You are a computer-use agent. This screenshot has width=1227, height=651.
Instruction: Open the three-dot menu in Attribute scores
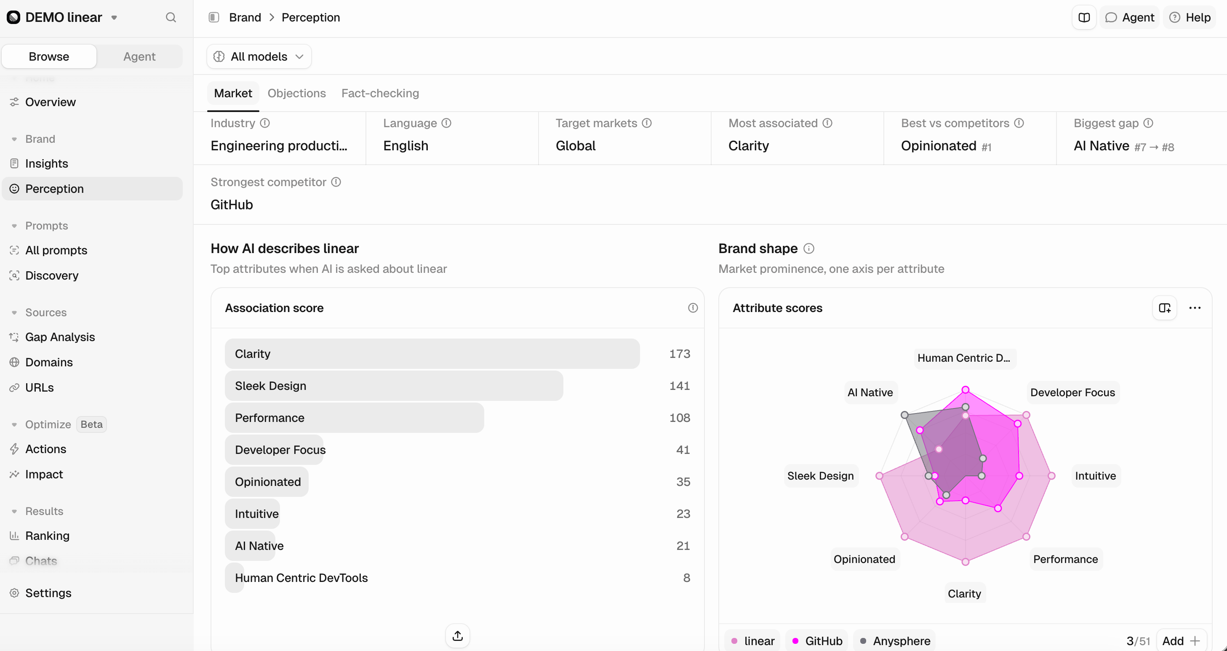[x=1195, y=308]
